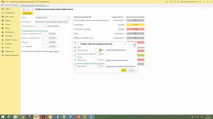This screenshot has height=119, width=213.
Task: Open the Ставки УСН в вашем регионе link
Action: [115, 50]
